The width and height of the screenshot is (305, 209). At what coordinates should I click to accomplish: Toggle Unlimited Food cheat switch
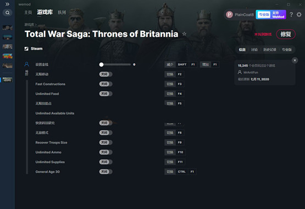(x=106, y=94)
